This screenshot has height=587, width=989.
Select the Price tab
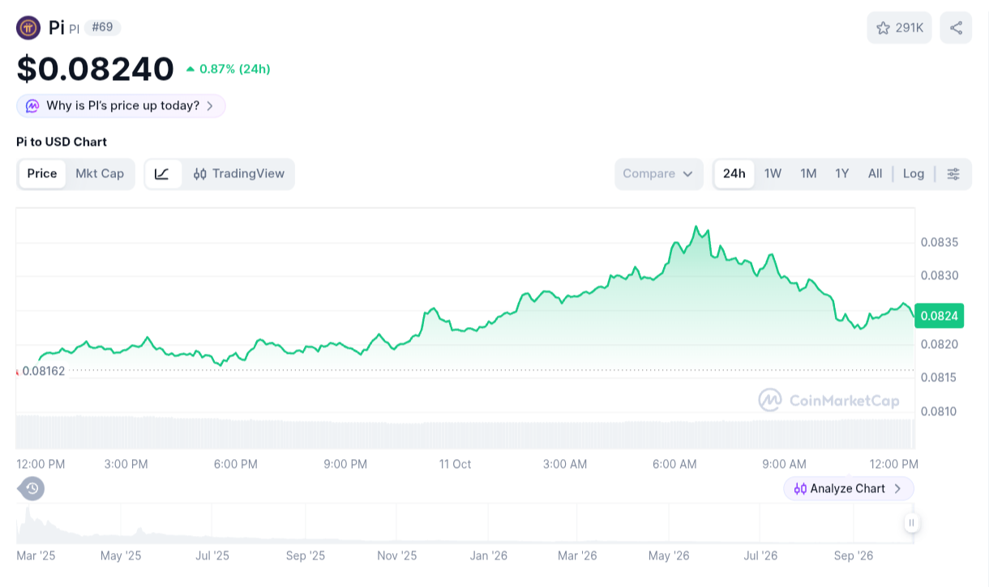point(42,174)
